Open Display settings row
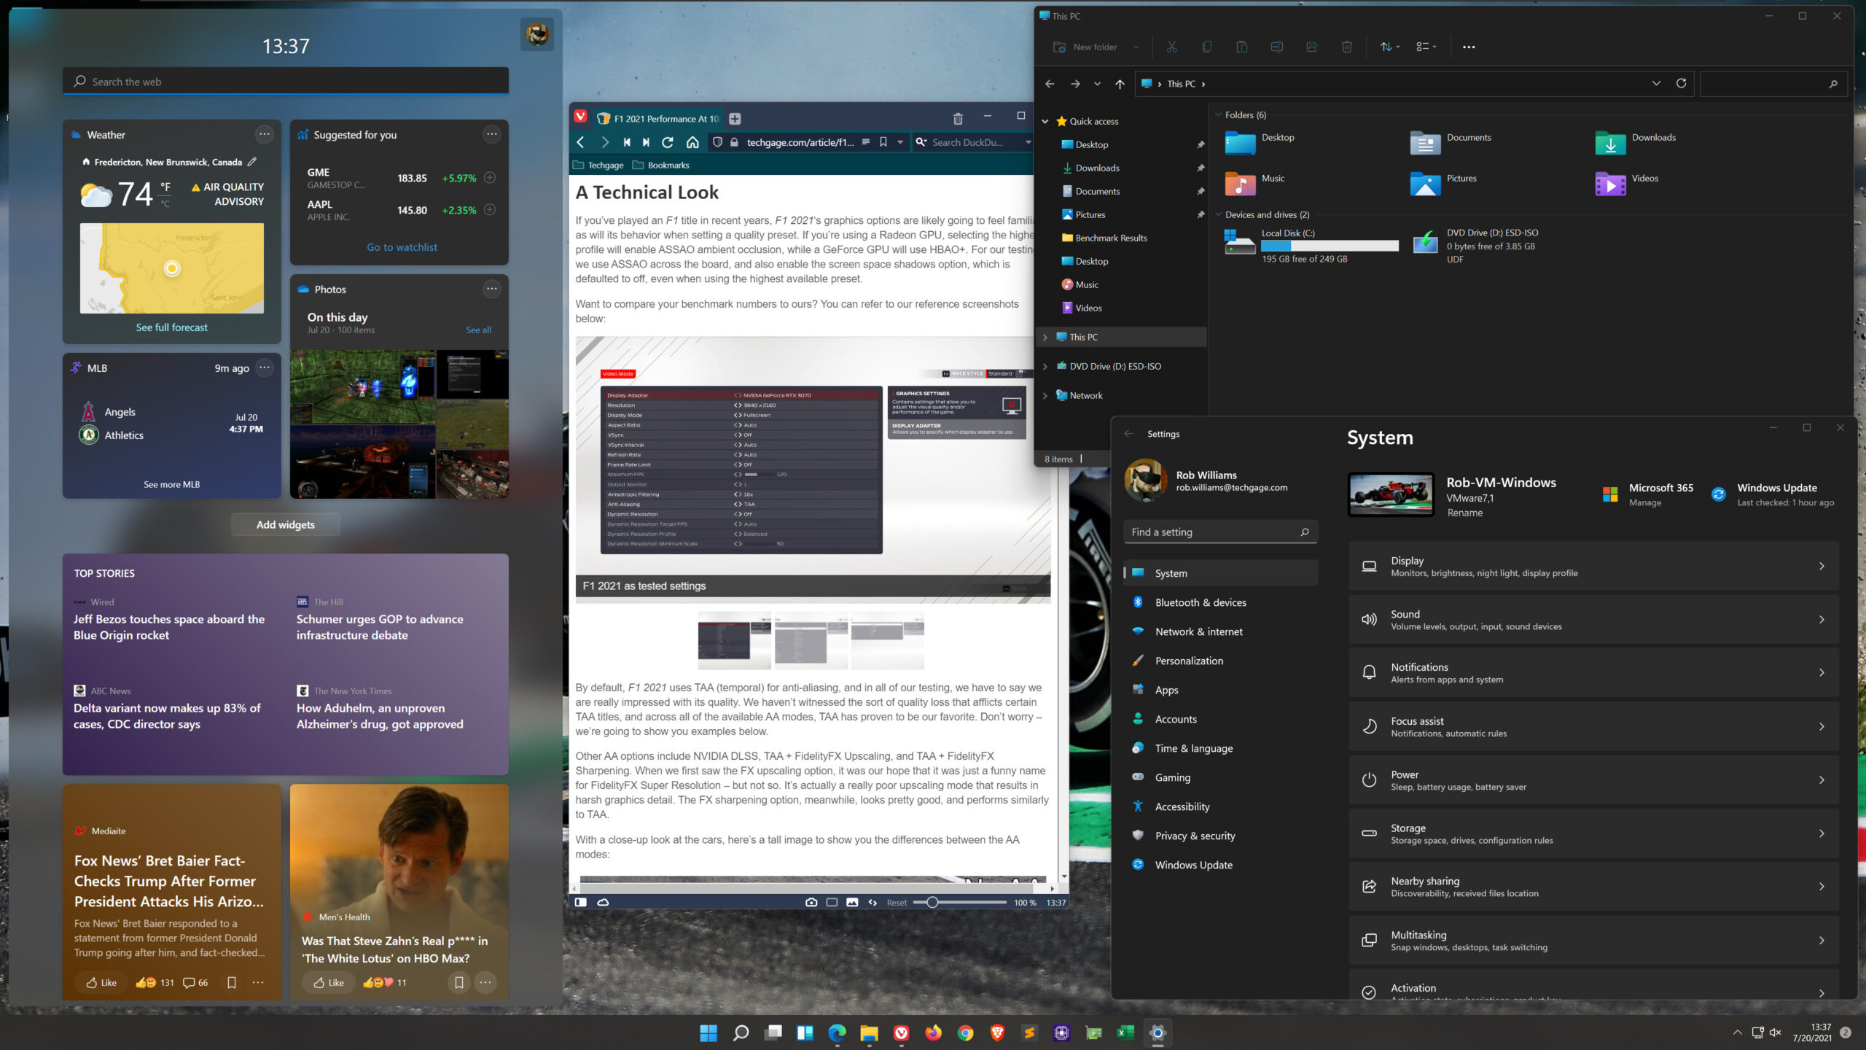Viewport: 1866px width, 1050px height. (1593, 567)
